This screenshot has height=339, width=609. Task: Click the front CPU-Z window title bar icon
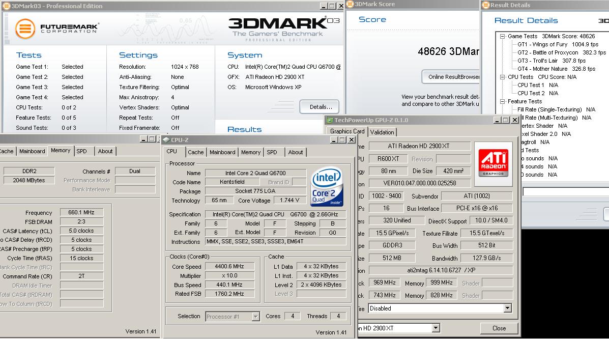pyautogui.click(x=166, y=140)
